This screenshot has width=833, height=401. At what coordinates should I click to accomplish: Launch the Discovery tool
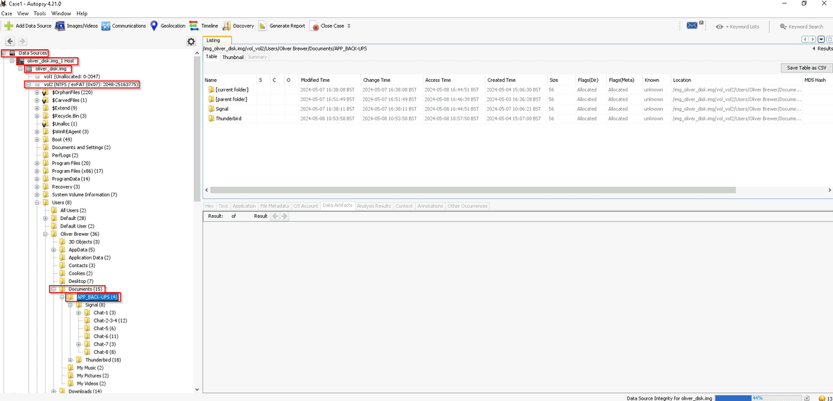pos(238,26)
